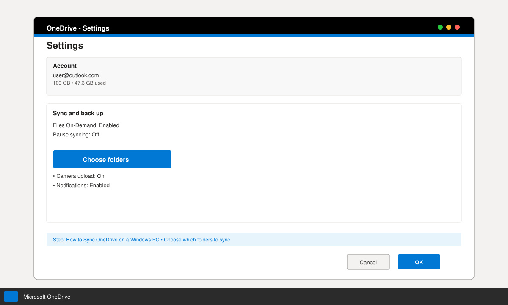This screenshot has width=508, height=305.
Task: Click the red window control dot
Action: (x=457, y=27)
